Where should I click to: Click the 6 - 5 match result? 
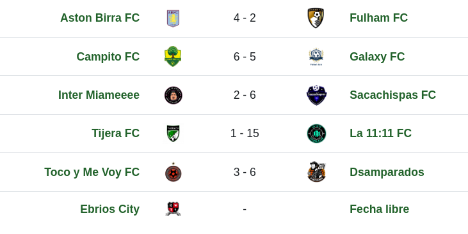tap(245, 57)
